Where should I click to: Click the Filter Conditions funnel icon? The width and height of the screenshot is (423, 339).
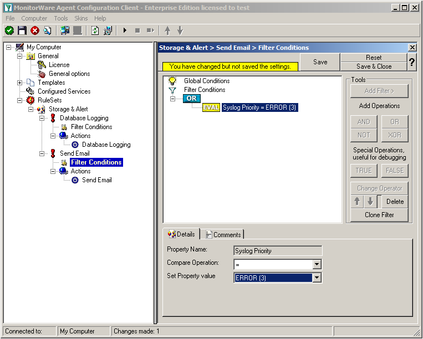click(172, 90)
